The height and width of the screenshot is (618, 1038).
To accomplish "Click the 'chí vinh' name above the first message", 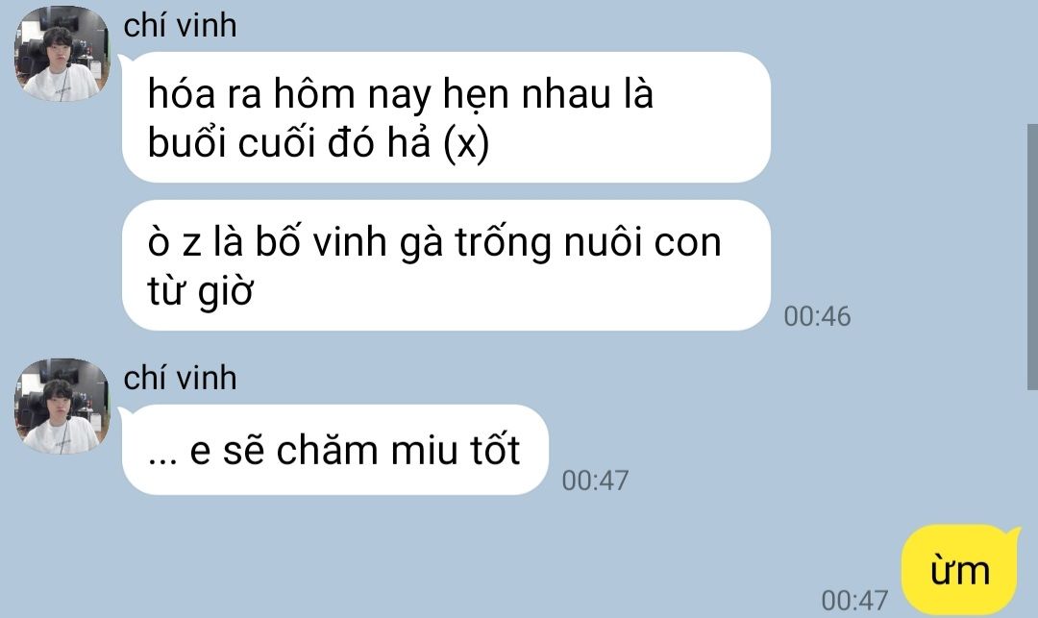I will click(x=180, y=25).
